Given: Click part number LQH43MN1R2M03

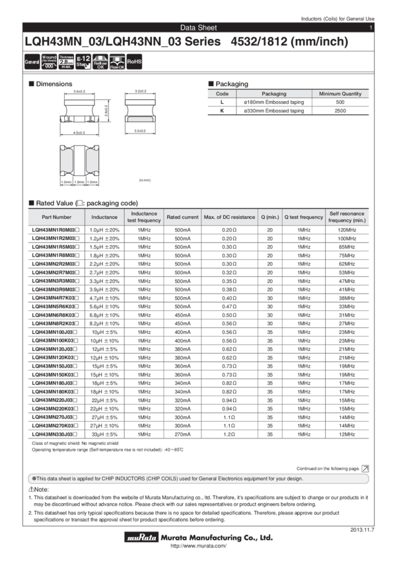Looking at the screenshot, I should pyautogui.click(x=55, y=238).
